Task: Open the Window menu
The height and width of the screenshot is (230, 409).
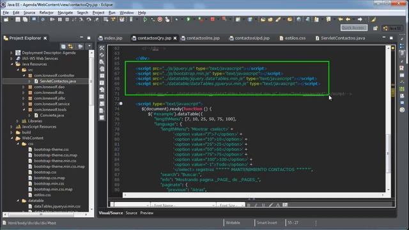Action: click(x=127, y=13)
